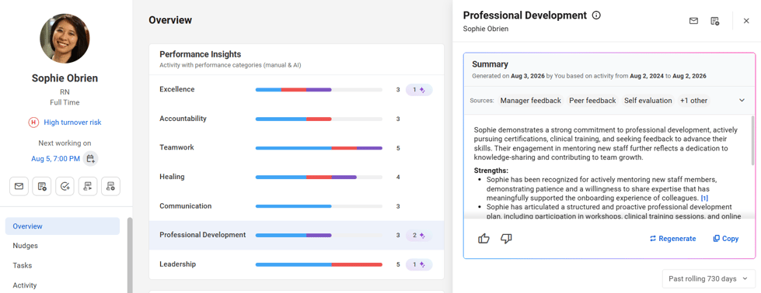
Task: Open the High turnover risk link
Action: (72, 122)
